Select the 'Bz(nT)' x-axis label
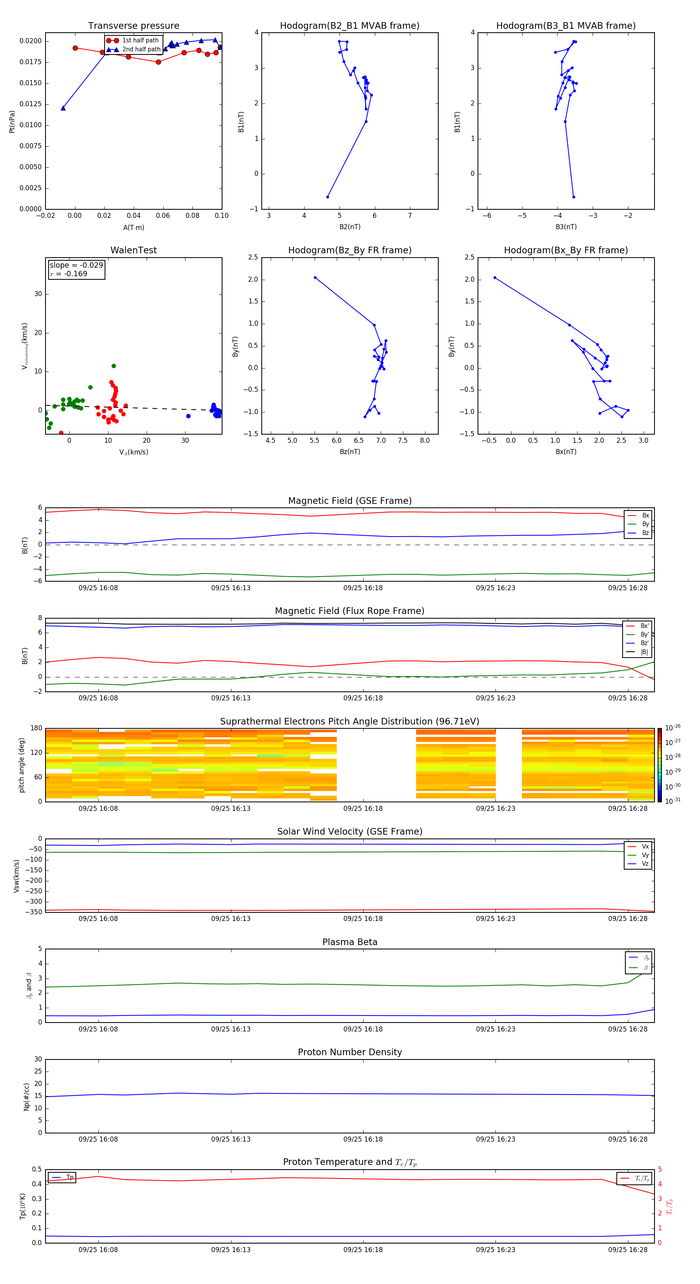This screenshot has height=1284, width=700. 350,452
